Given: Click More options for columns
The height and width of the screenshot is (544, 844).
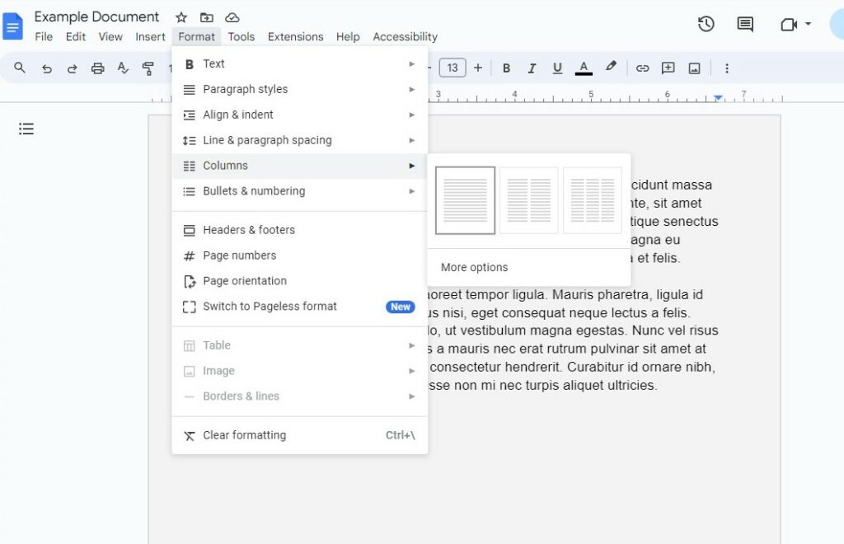Looking at the screenshot, I should pos(528,267).
